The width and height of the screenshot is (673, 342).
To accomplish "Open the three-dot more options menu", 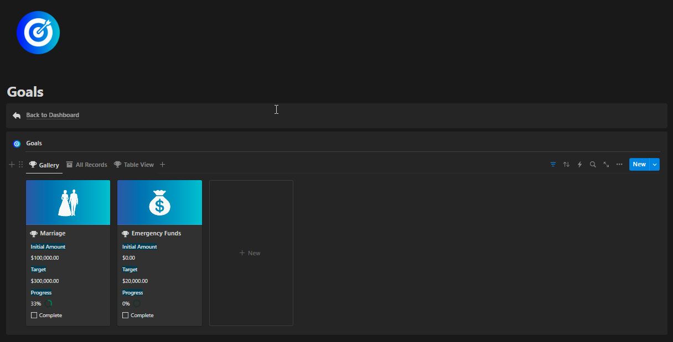I will (x=619, y=165).
